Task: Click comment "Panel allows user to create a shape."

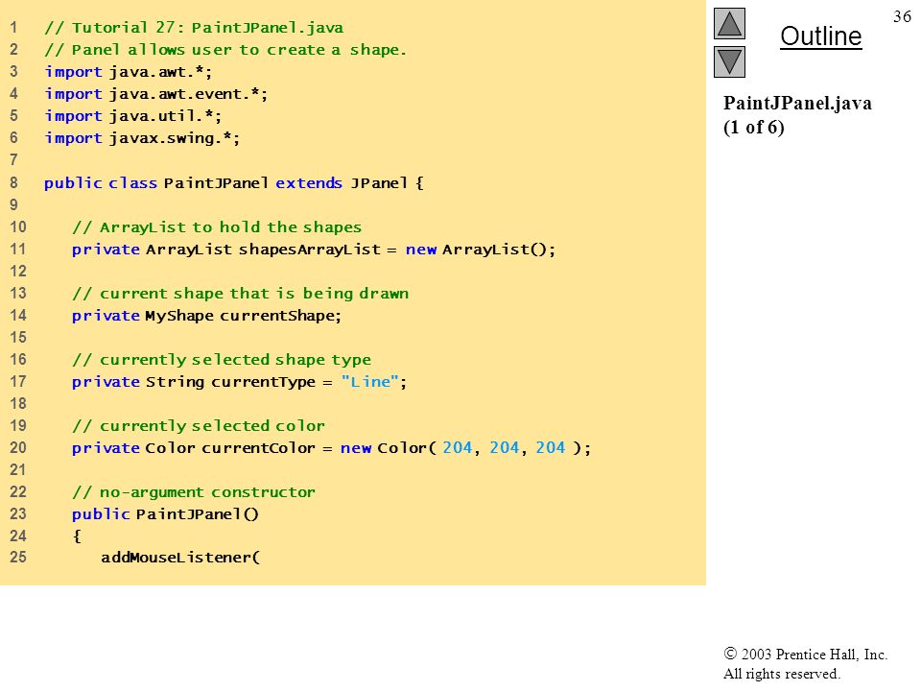Action: pyautogui.click(x=225, y=50)
